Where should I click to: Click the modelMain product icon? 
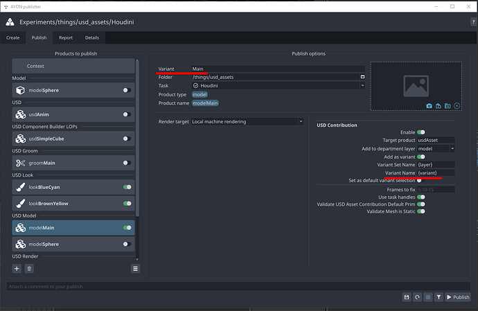(20, 228)
